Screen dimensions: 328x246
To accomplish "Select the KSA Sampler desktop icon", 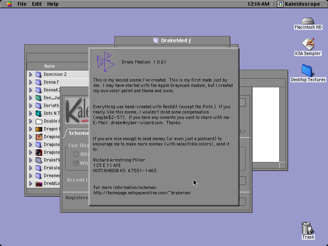I will (308, 44).
